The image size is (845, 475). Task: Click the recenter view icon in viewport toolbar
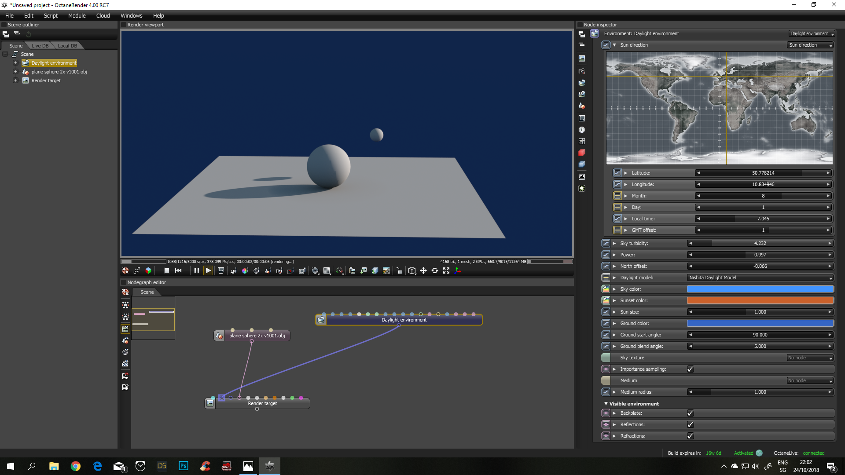point(125,271)
